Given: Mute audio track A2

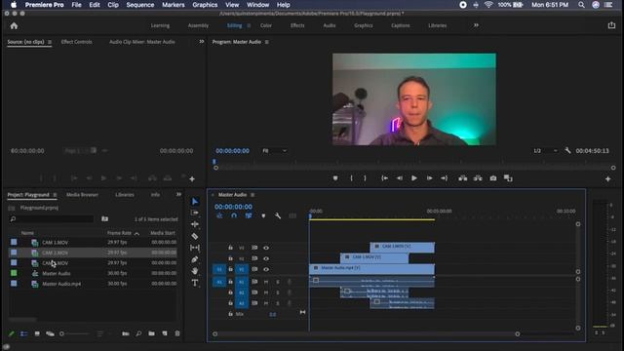Looking at the screenshot, I should pos(266,292).
